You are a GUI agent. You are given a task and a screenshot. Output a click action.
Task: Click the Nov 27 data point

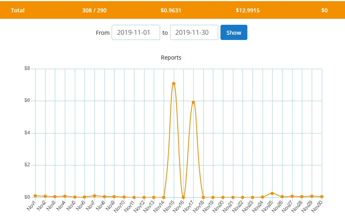click(292, 196)
